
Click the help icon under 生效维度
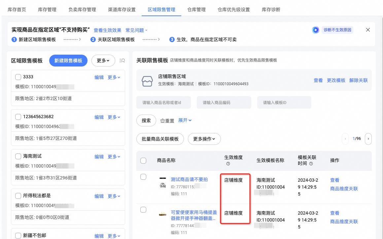[228, 164]
